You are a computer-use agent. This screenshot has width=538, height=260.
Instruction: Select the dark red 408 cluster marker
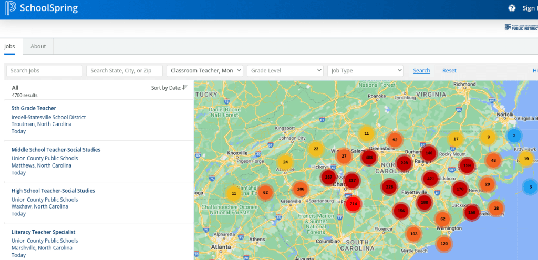pyautogui.click(x=369, y=157)
